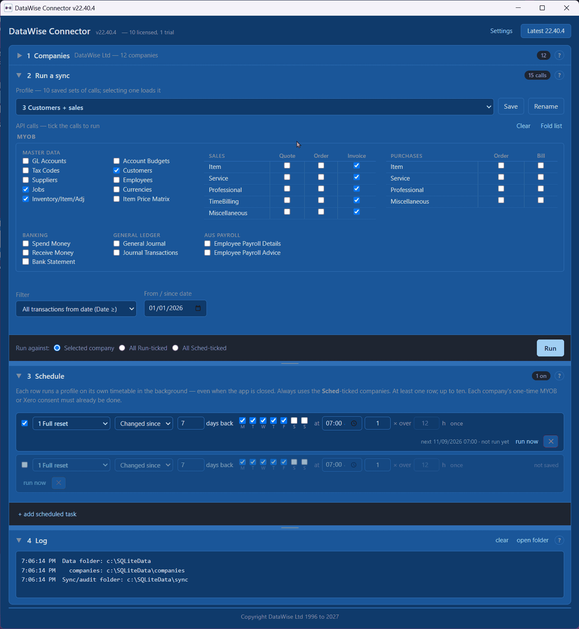Open the profile dropdown in the not-saved schedule row
The width and height of the screenshot is (579, 629).
click(72, 465)
